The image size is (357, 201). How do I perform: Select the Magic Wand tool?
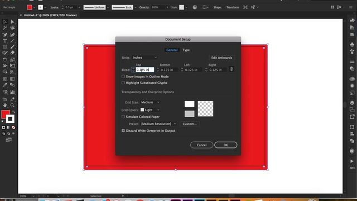click(x=5, y=28)
